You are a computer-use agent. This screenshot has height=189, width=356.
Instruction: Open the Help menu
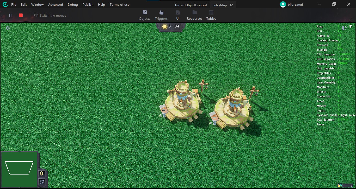click(101, 4)
